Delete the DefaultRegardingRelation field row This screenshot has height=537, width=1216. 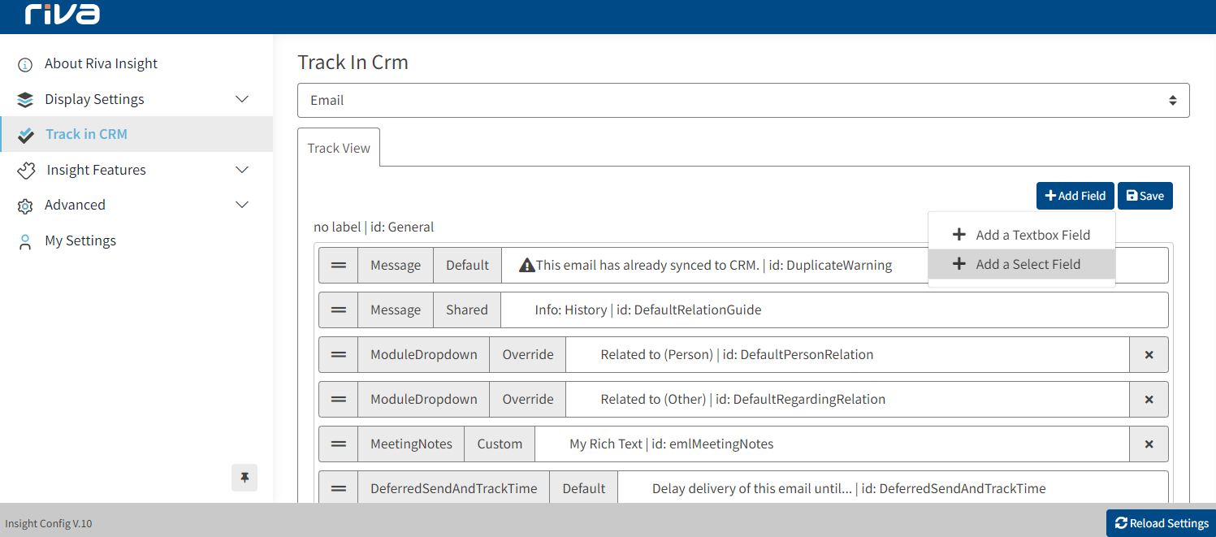click(1149, 400)
